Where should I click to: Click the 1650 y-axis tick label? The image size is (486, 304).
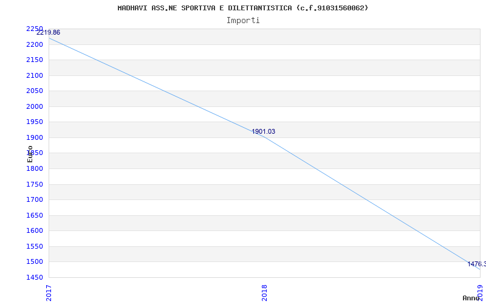click(35, 216)
